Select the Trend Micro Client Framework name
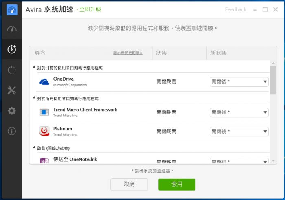Viewport: 285px width, 200px height. click(x=85, y=110)
